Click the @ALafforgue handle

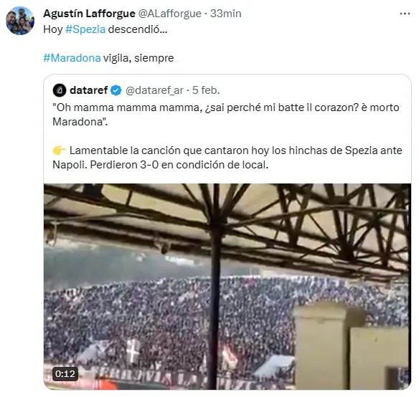tap(170, 14)
